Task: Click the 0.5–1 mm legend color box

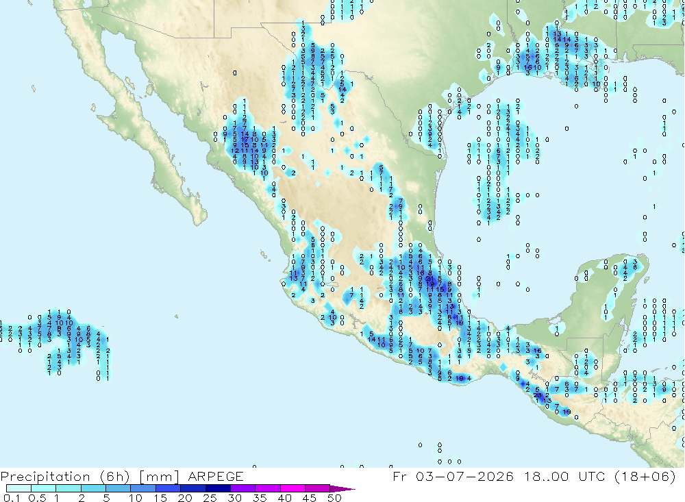Action: click(x=43, y=488)
